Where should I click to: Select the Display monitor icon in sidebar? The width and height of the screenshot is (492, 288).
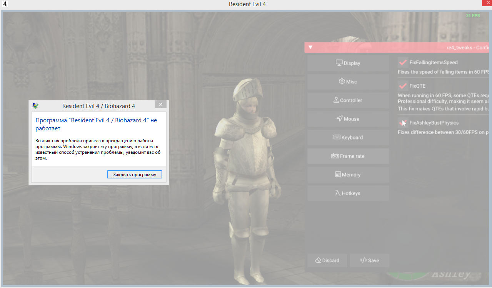[x=339, y=63]
